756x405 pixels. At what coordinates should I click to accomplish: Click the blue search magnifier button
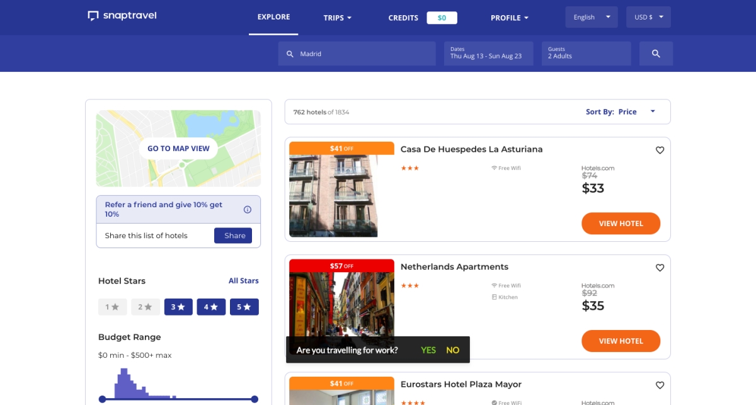656,54
